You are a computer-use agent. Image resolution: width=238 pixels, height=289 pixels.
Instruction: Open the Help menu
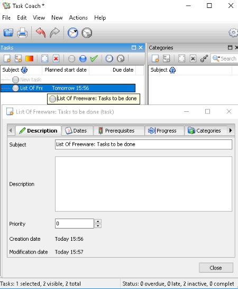[x=100, y=17]
